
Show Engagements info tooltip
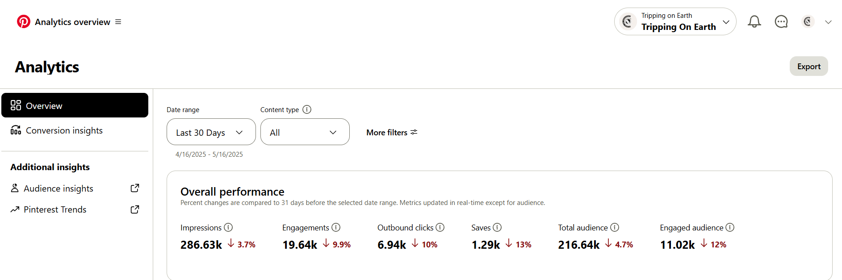(336, 227)
